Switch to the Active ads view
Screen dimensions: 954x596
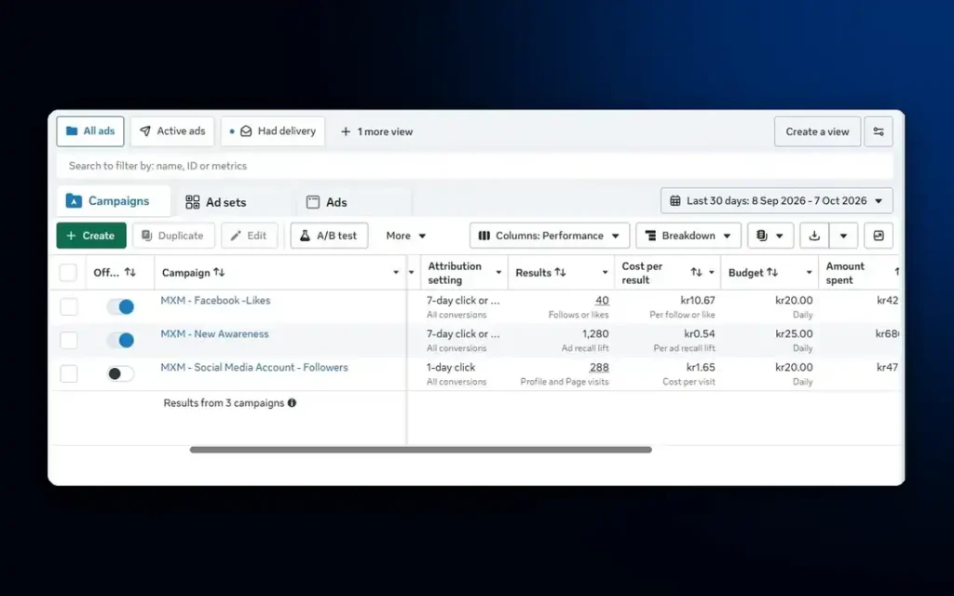click(x=172, y=131)
